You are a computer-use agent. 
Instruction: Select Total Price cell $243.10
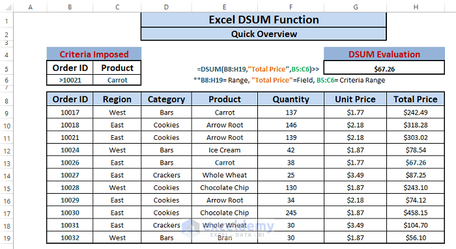416,187
